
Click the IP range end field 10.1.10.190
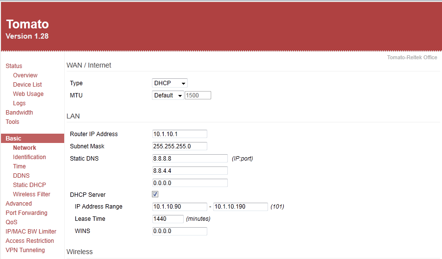241,207
